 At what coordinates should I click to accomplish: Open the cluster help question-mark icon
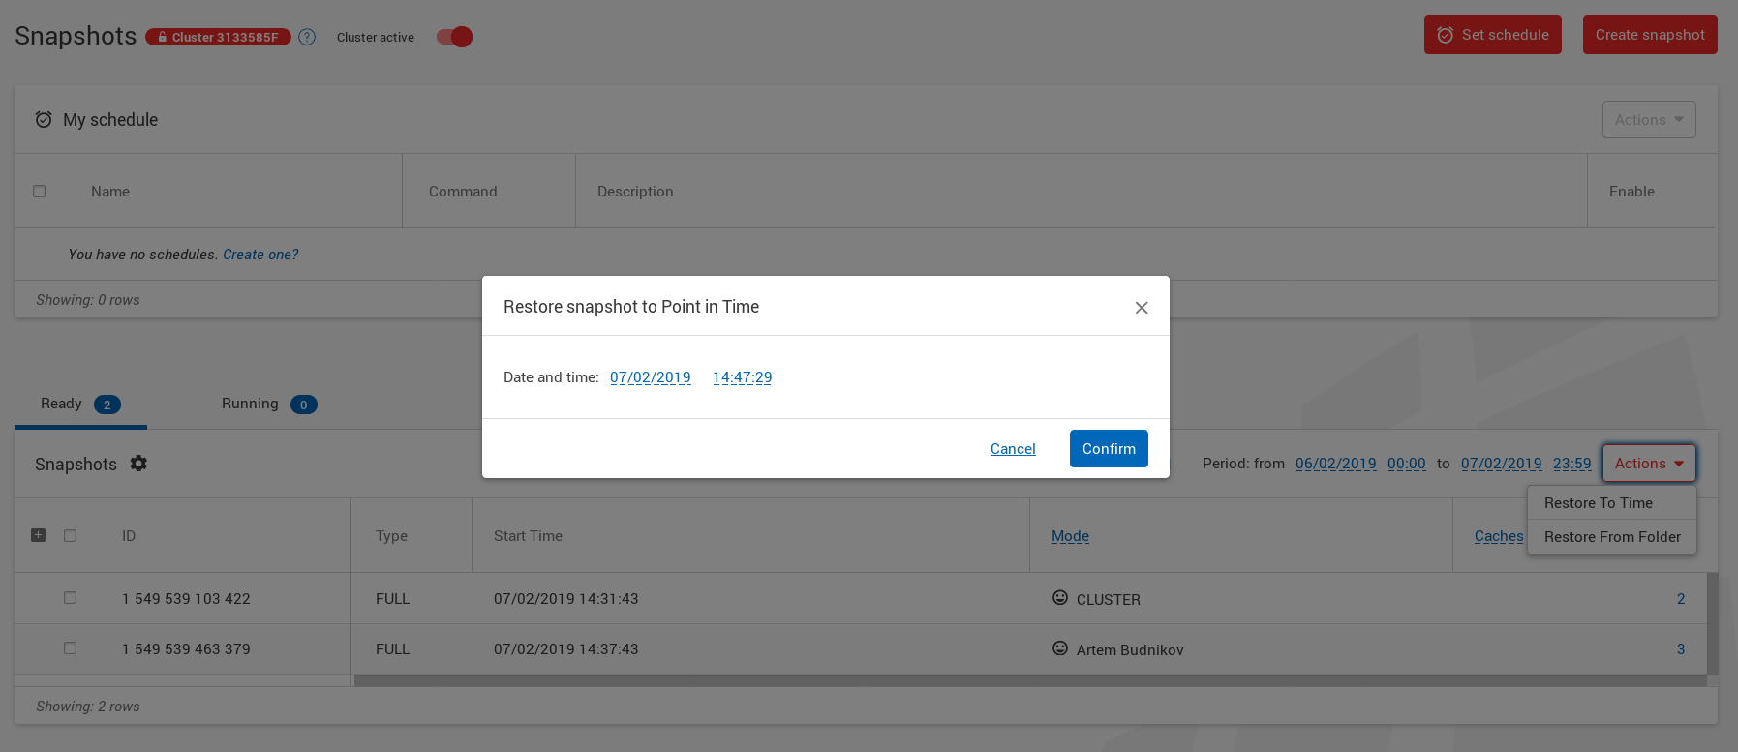307,37
